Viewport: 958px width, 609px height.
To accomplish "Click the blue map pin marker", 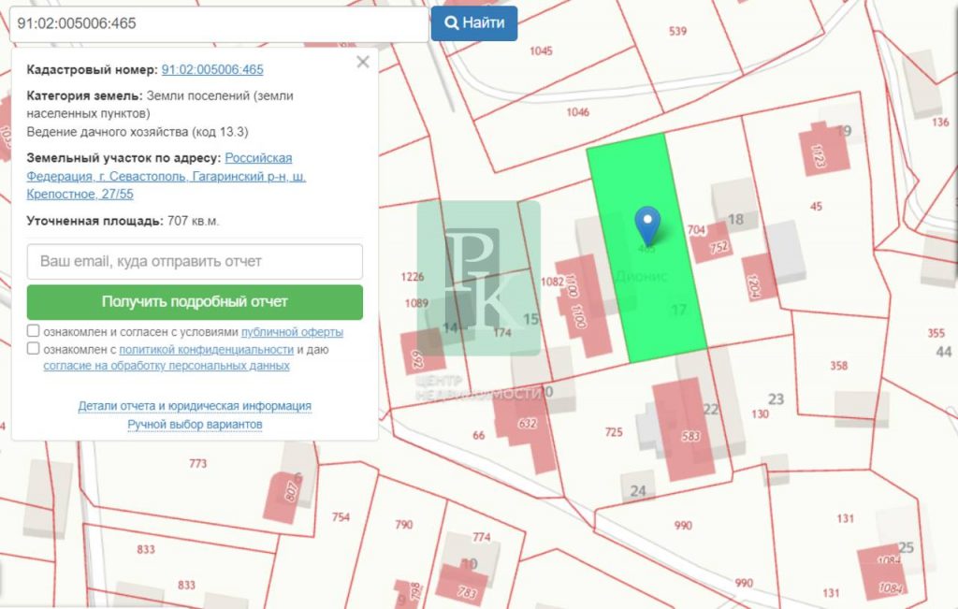I will pyautogui.click(x=646, y=225).
